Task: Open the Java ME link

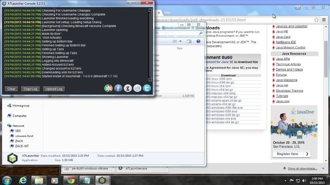Action: click(282, 32)
